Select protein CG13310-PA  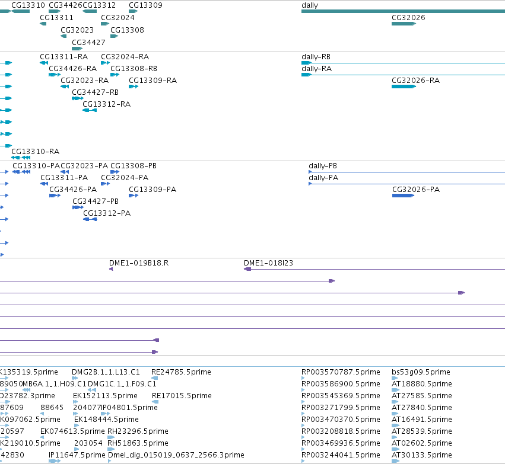point(36,166)
